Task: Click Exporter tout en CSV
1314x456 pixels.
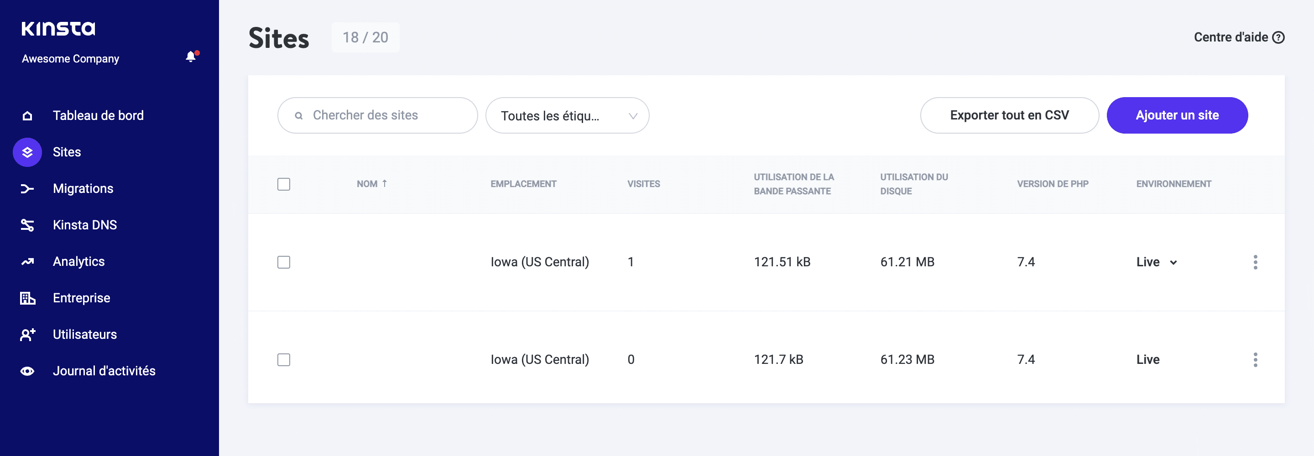Action: tap(1009, 115)
